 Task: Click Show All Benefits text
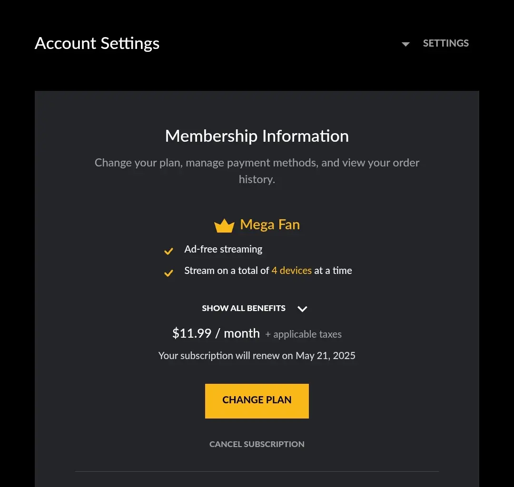(244, 308)
